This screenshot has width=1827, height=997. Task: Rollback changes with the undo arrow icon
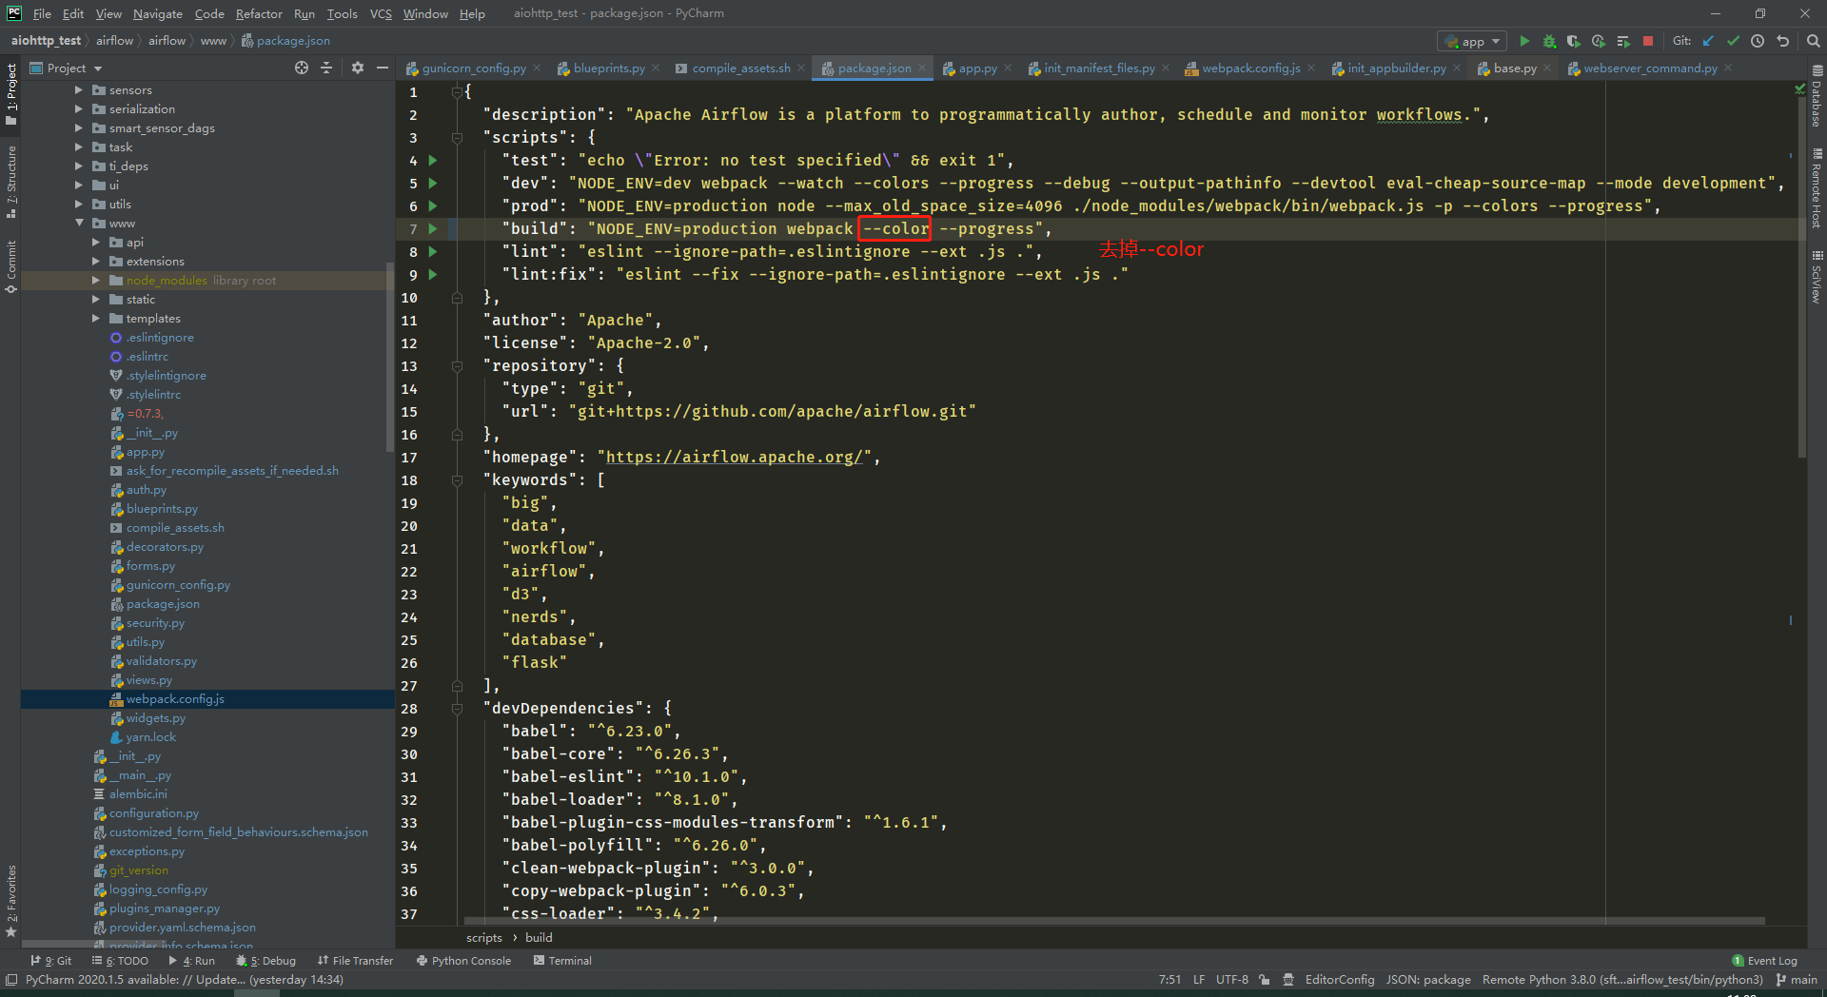(x=1782, y=41)
